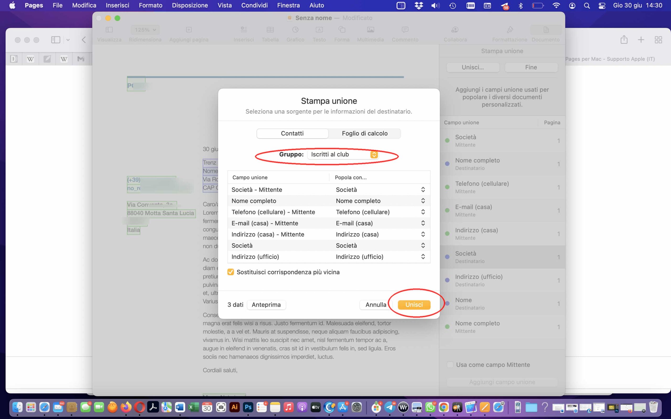Screen dimensions: 671x419
Task: Click the Tabella toolbar icon
Action: (x=270, y=30)
